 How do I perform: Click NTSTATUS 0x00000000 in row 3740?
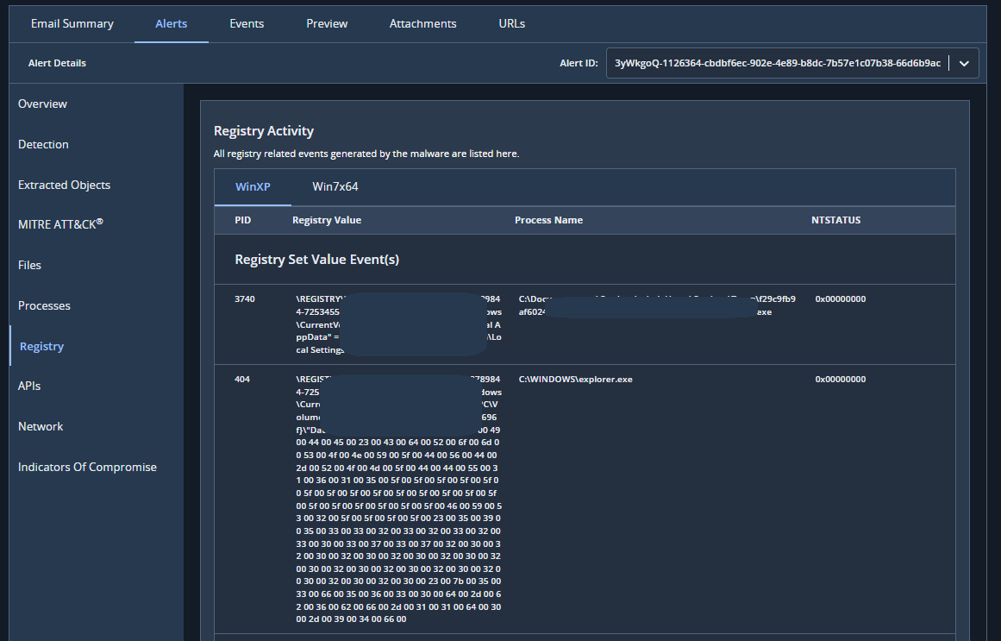[x=840, y=299]
